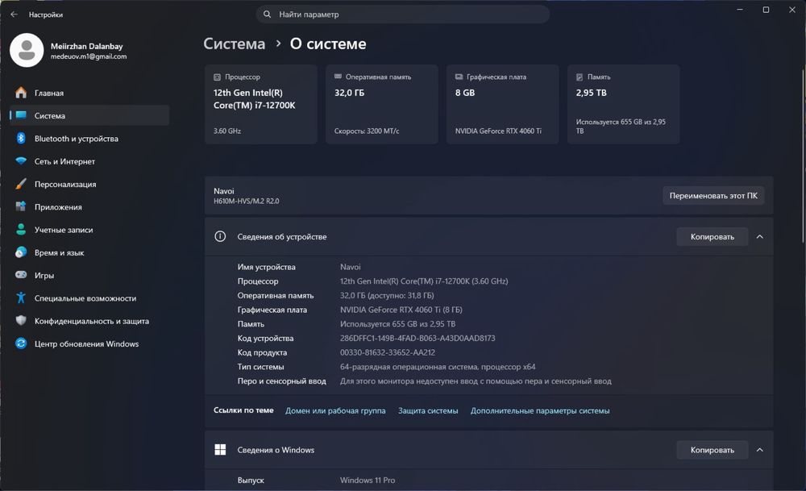Go to Сеть и Интернет settings
806x491 pixels.
point(89,161)
